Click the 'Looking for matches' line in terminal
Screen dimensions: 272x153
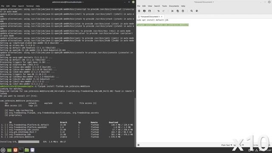11,89
